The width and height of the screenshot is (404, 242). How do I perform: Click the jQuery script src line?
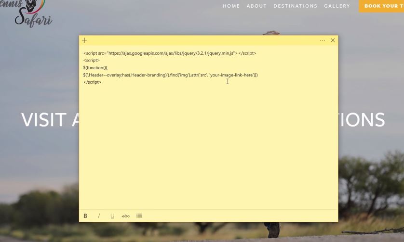coord(170,53)
